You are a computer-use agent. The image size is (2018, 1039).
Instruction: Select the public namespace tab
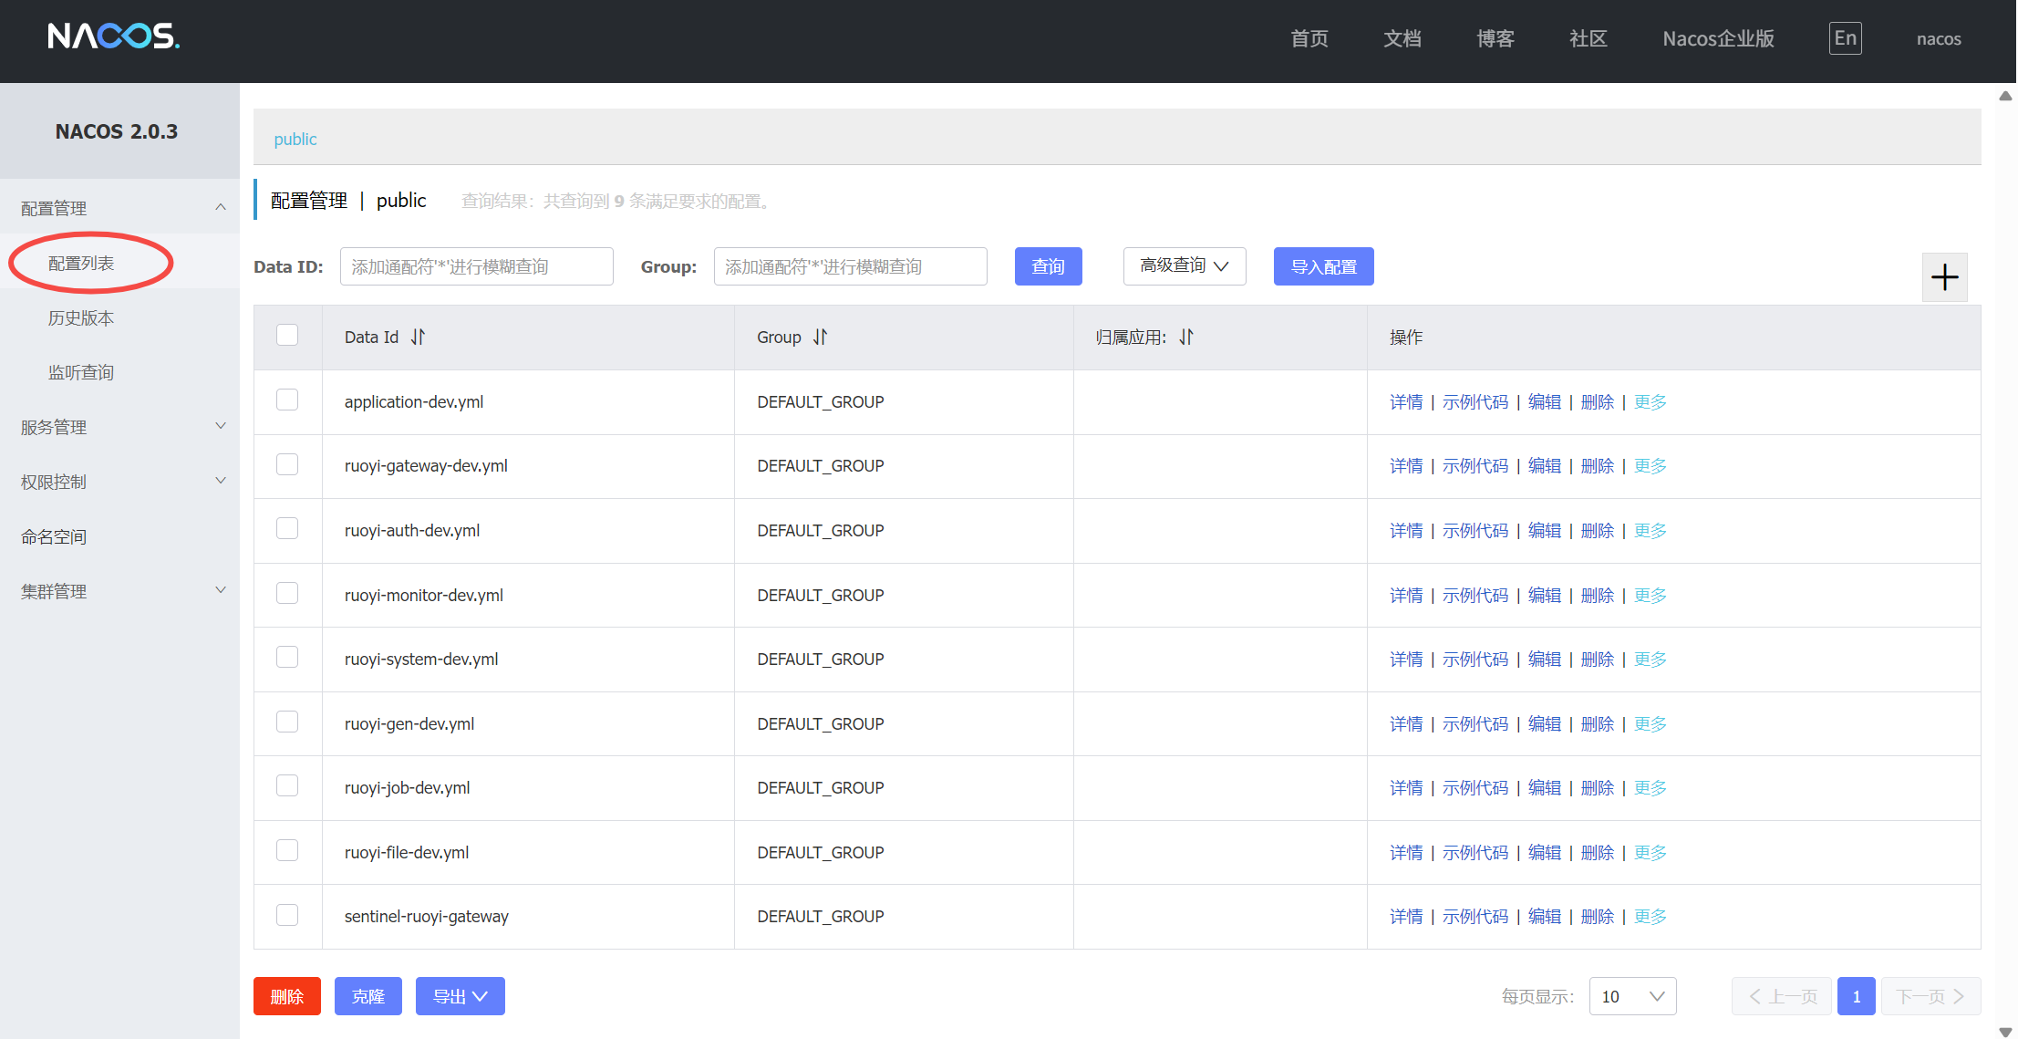coord(295,139)
